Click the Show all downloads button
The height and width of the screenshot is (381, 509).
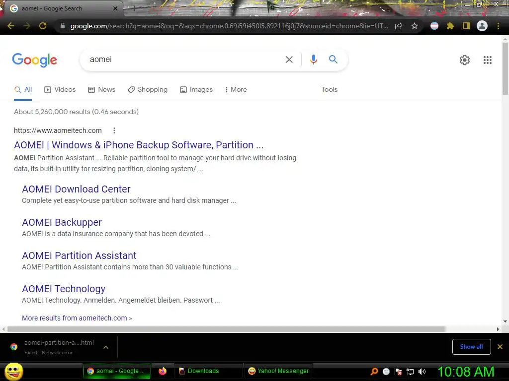coord(471,347)
